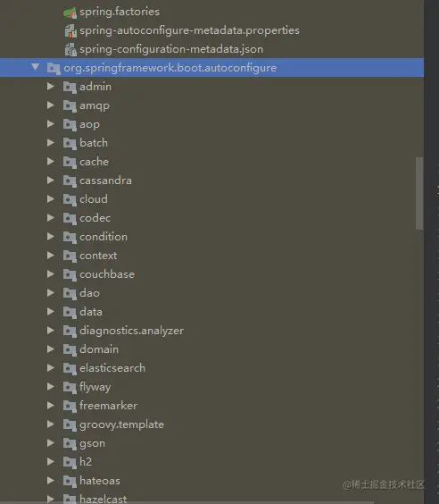Click the spring-configuration-metadata.json file icon
This screenshot has height=504, width=439.
pyautogui.click(x=70, y=50)
